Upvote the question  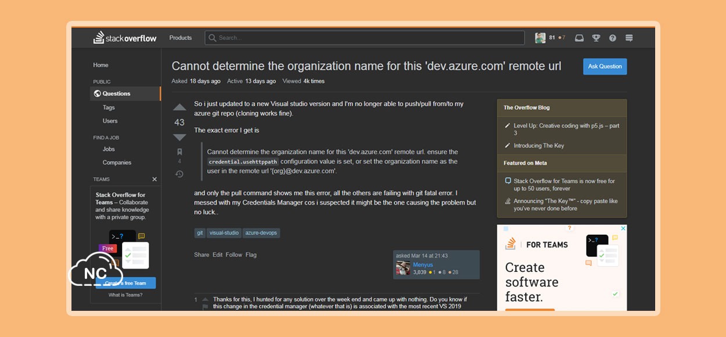pos(179,107)
